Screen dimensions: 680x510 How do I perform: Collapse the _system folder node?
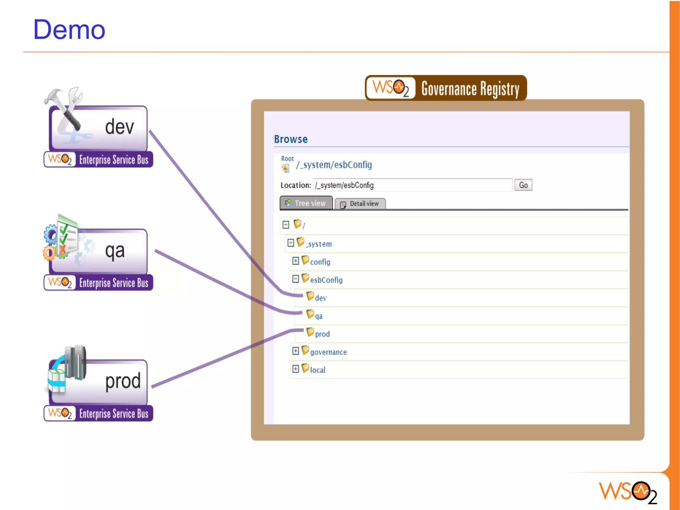point(291,243)
